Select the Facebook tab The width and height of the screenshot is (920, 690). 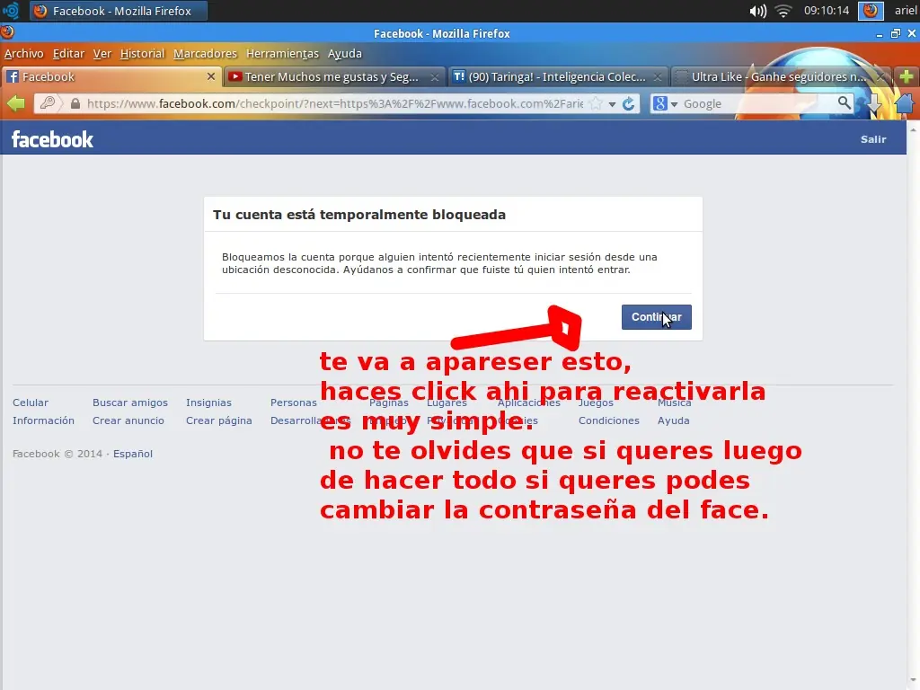(x=111, y=77)
